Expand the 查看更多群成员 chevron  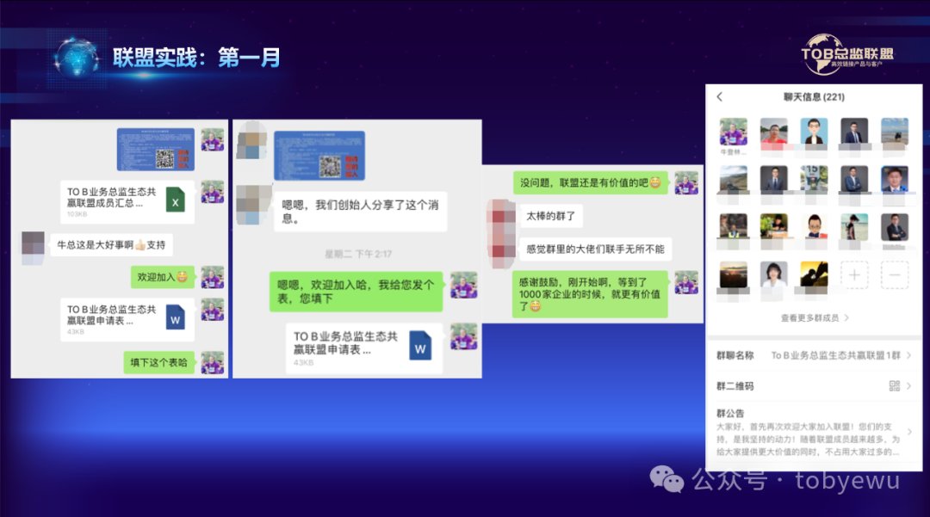tap(846, 318)
